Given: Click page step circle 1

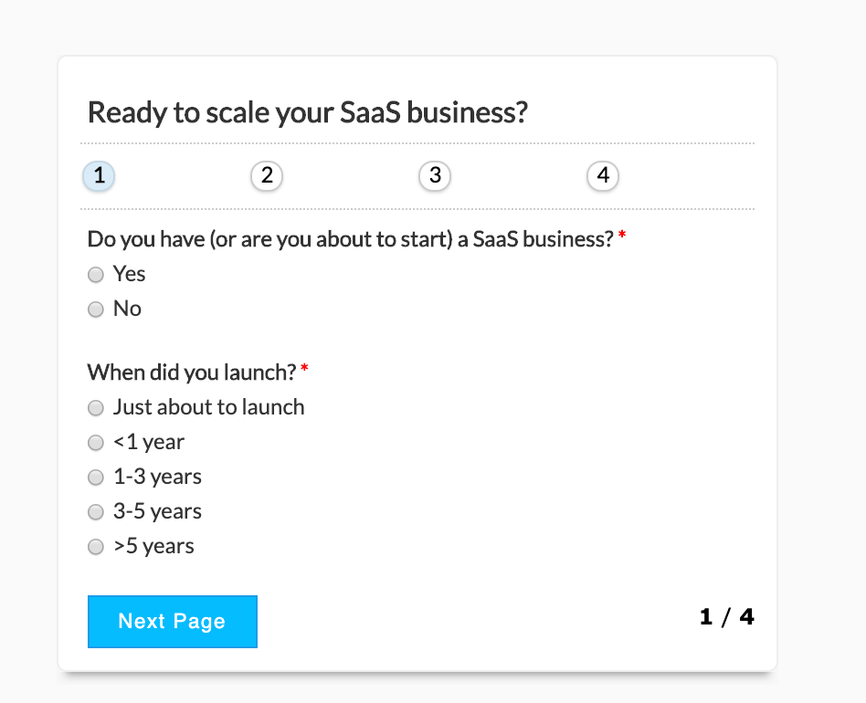Looking at the screenshot, I should coord(99,176).
